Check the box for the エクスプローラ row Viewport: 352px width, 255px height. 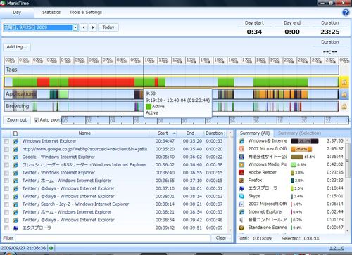6,228
